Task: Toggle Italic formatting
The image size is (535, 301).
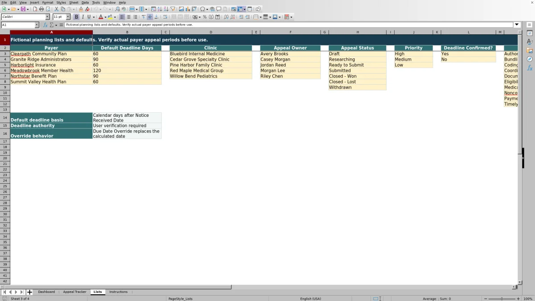Action: coord(82,17)
